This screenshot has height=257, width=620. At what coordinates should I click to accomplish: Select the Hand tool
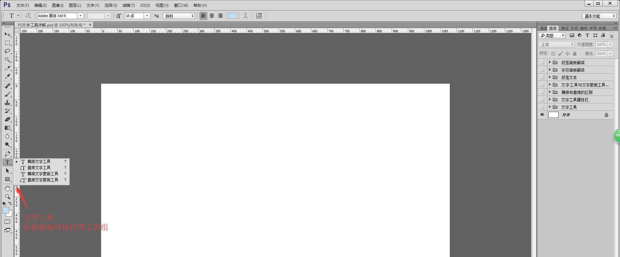(x=7, y=188)
